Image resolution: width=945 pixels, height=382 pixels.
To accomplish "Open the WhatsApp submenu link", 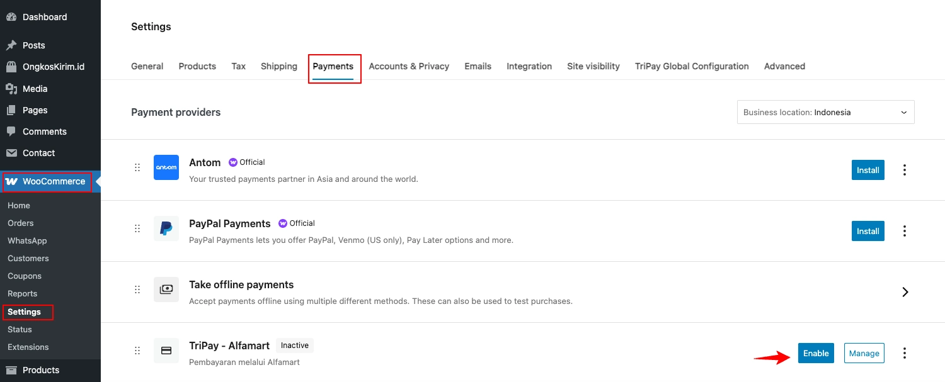I will 27,240.
